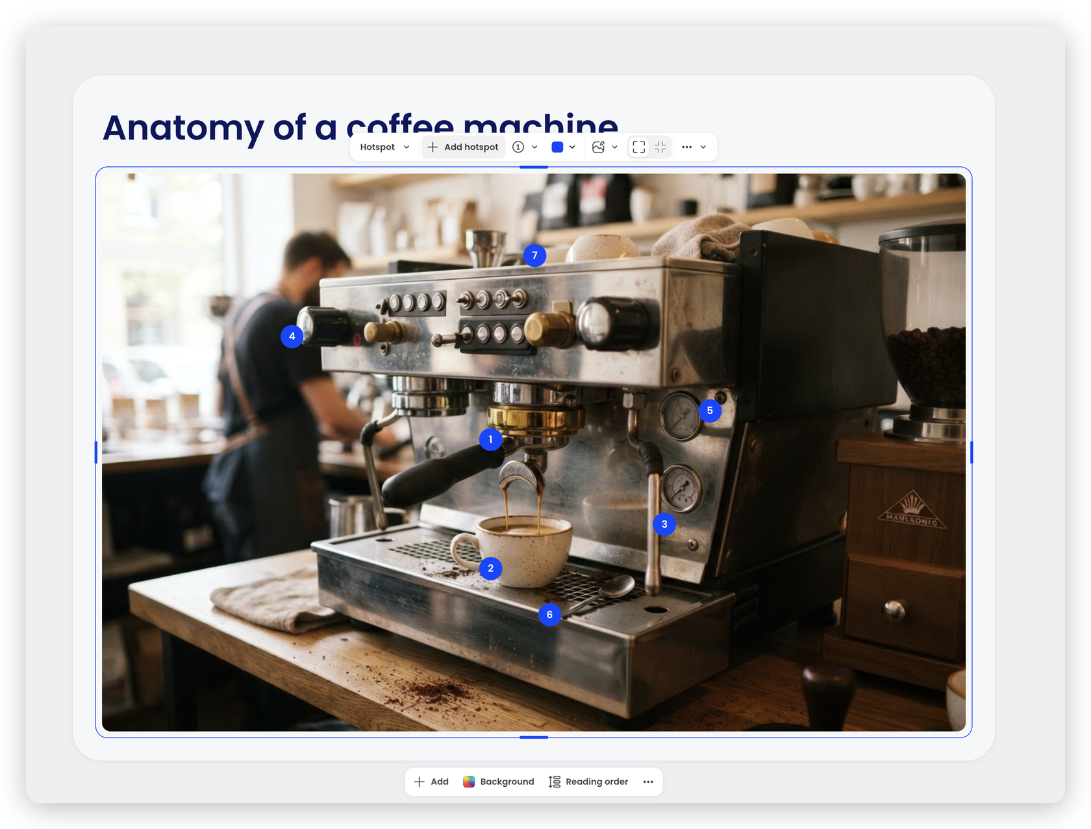This screenshot has width=1091, height=829.
Task: Open the toolbar three-dots more options
Action: coord(686,147)
